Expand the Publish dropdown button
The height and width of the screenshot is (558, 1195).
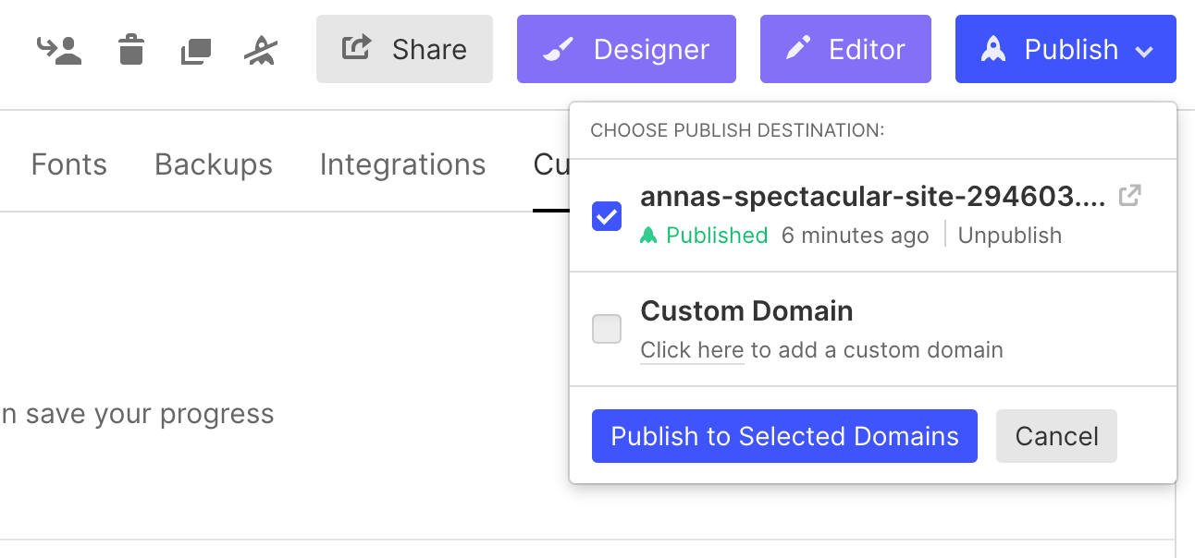click(x=1066, y=49)
